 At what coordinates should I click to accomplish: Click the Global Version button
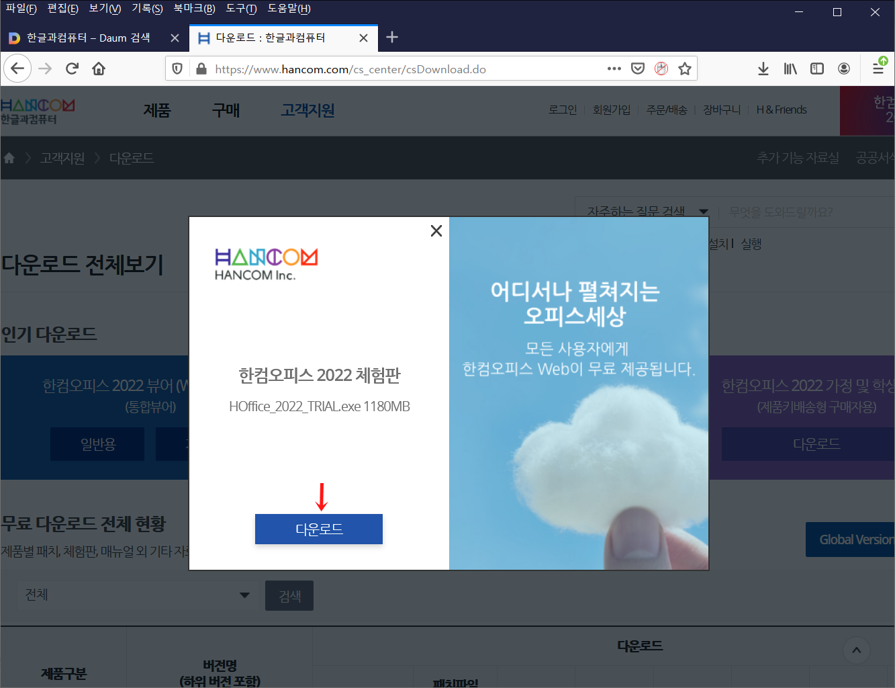(851, 540)
